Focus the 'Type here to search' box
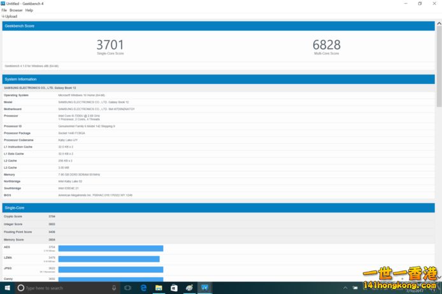The height and width of the screenshot is (294, 442). tap(68, 288)
